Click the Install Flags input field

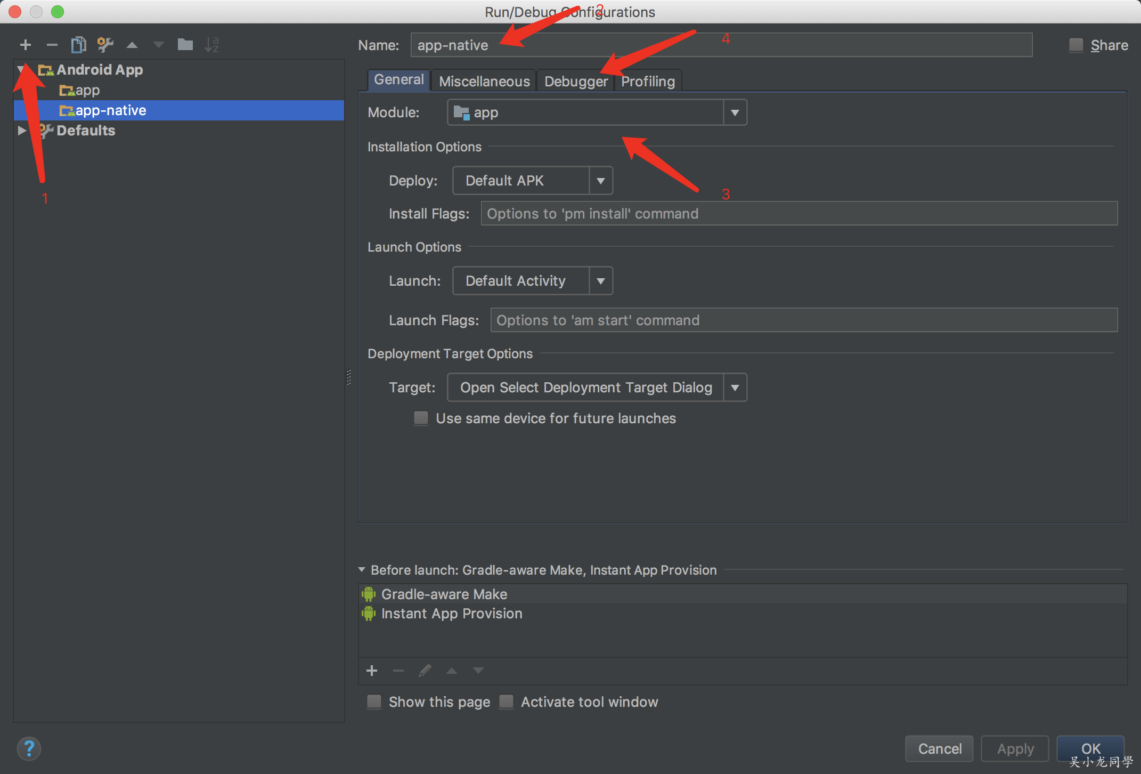click(799, 214)
